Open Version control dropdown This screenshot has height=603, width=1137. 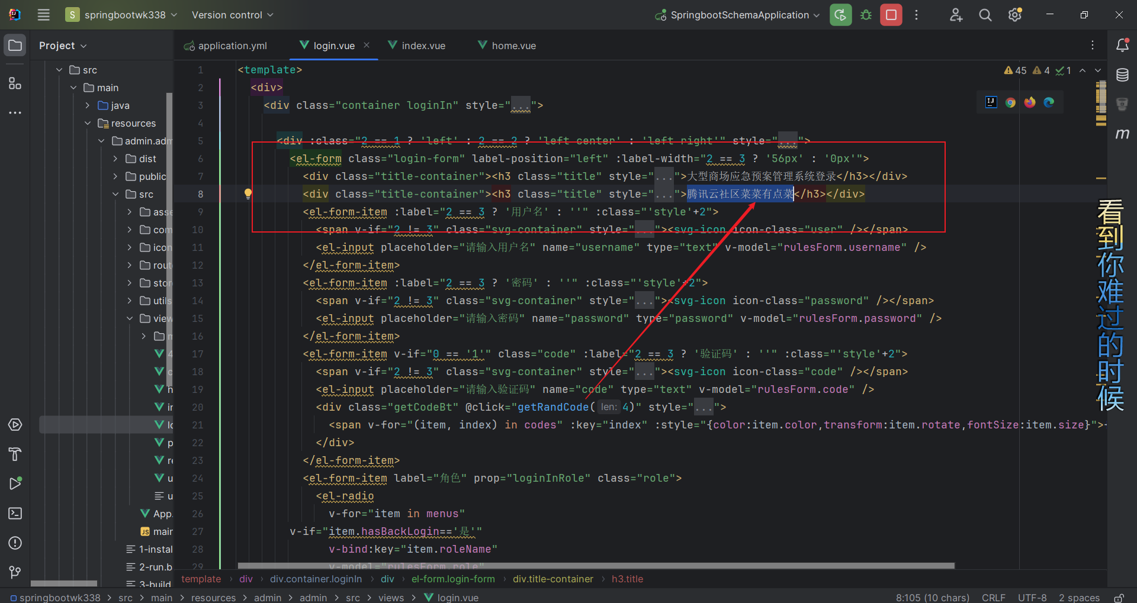tap(232, 15)
